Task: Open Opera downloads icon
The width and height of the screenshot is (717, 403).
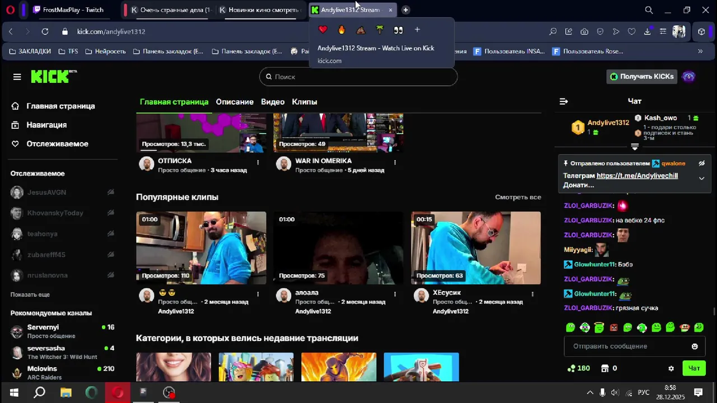Action: [x=647, y=32]
